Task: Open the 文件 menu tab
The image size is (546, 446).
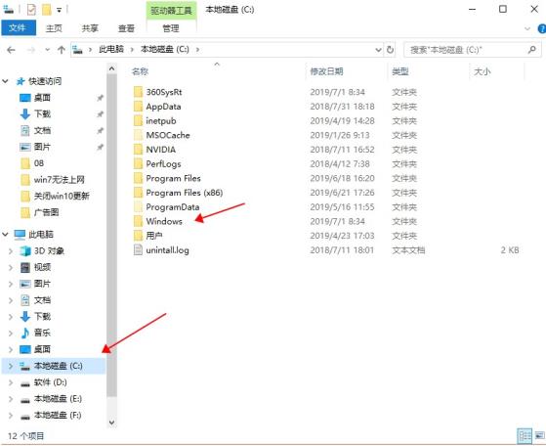Action: (x=19, y=28)
